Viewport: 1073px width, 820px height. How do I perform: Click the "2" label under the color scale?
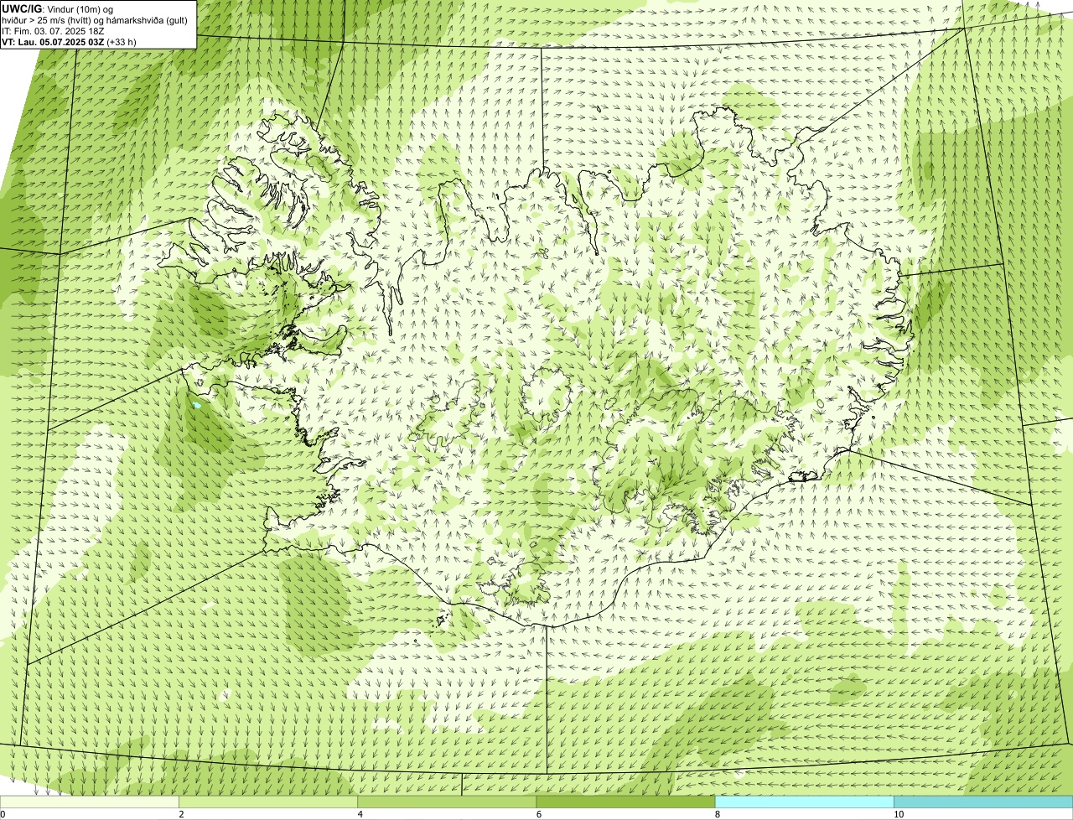point(181,814)
